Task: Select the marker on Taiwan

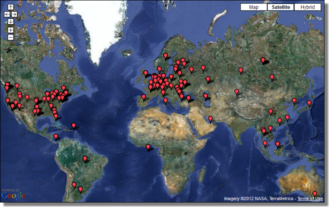Action: click(x=287, y=118)
